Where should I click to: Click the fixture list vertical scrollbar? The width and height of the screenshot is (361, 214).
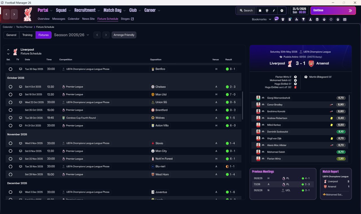(242, 106)
